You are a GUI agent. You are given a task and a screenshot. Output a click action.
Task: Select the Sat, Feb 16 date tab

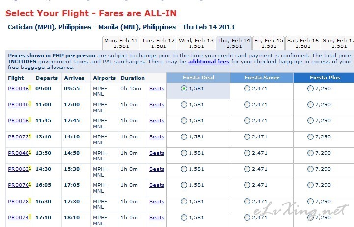pyautogui.click(x=302, y=43)
